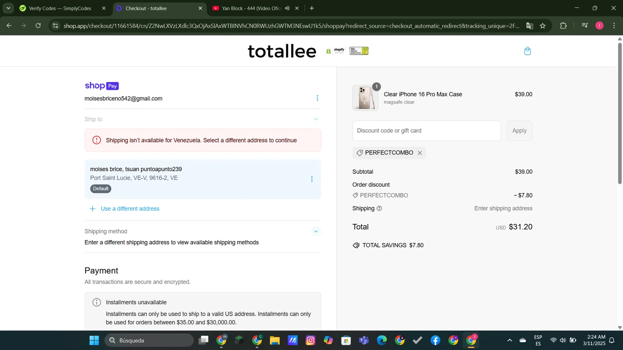This screenshot has width=623, height=350.
Task: Click the shipping info help icon
Action: [379, 209]
